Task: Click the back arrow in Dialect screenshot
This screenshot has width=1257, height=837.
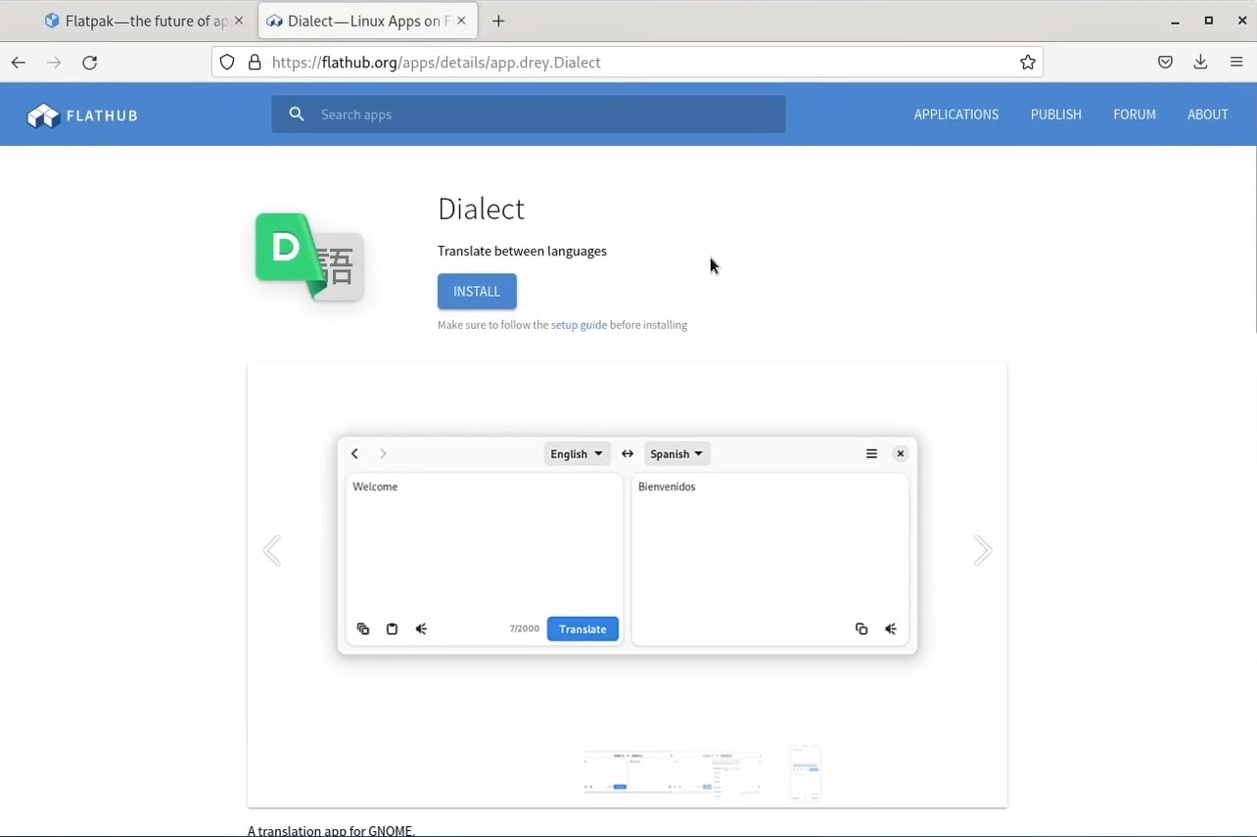Action: pyautogui.click(x=354, y=453)
